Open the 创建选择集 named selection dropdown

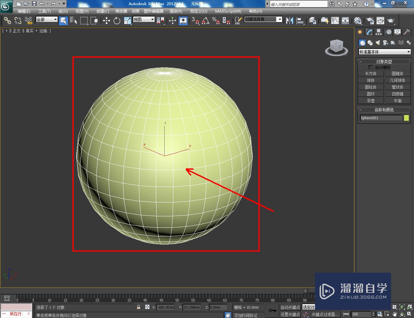(x=263, y=19)
